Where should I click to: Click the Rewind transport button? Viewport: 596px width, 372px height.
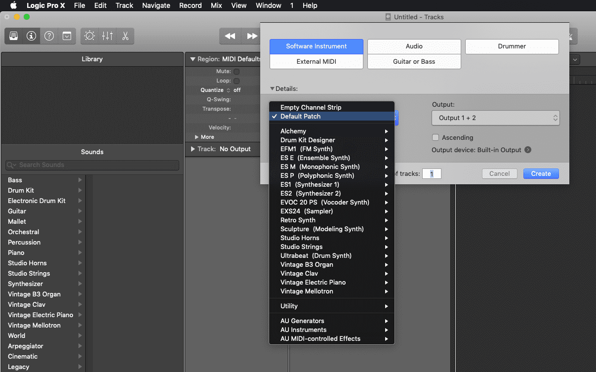click(230, 36)
